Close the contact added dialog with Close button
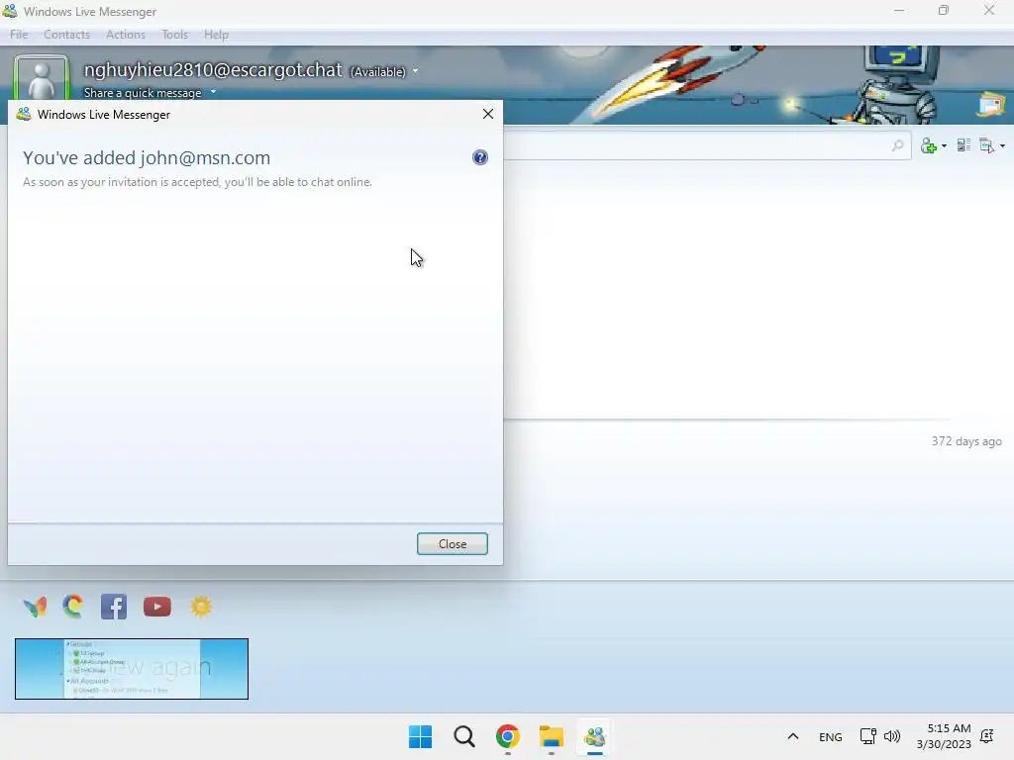The height and width of the screenshot is (760, 1014). click(x=452, y=543)
